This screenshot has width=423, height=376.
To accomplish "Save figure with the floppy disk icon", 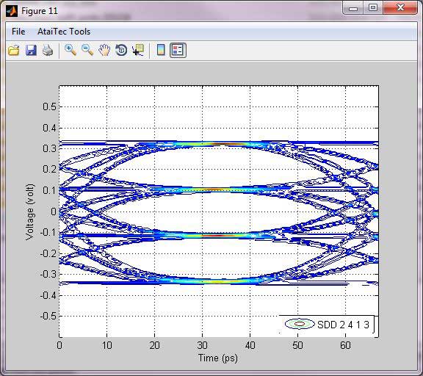I will click(31, 50).
